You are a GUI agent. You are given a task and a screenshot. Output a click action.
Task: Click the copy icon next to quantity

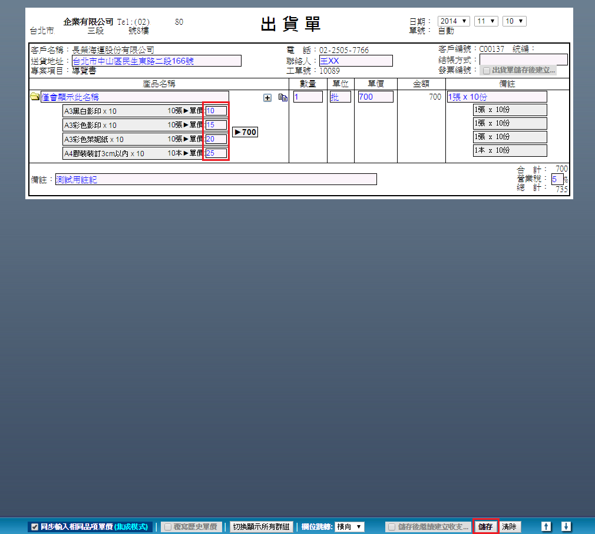(x=283, y=98)
